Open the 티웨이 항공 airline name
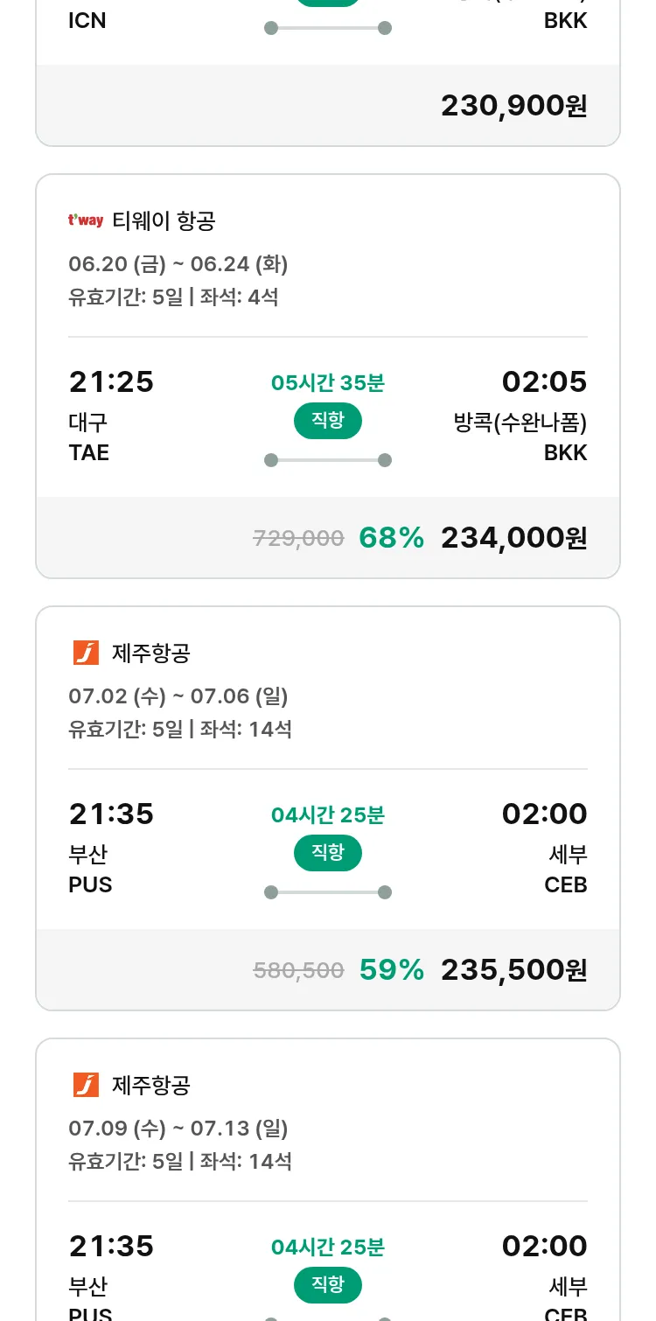656x1321 pixels. (164, 221)
